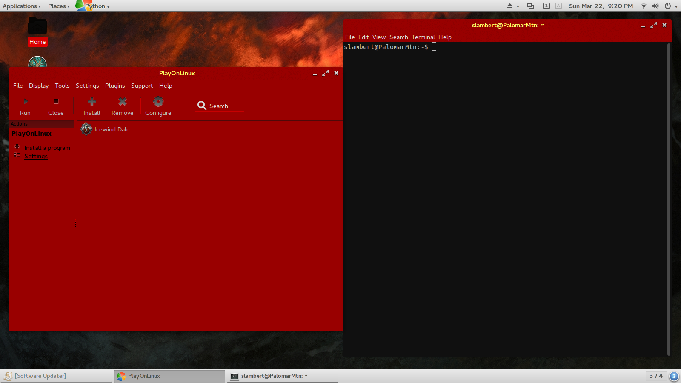681x383 pixels.
Task: Open the Help menu in PlayOnLinux
Action: click(166, 86)
